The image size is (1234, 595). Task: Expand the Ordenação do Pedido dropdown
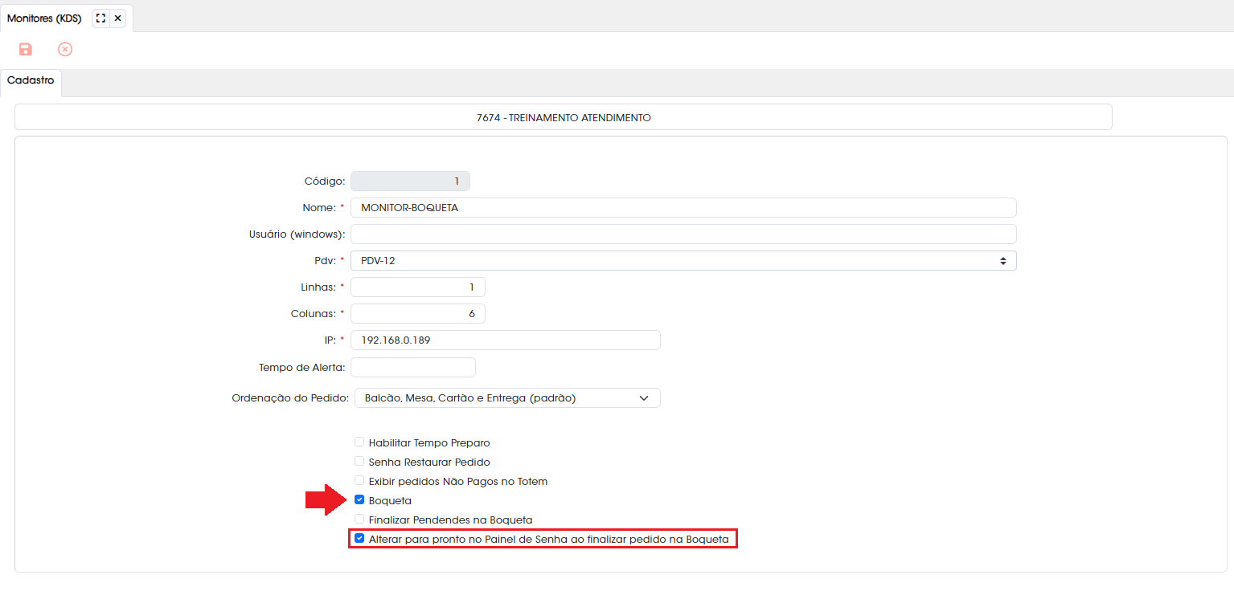tap(507, 397)
